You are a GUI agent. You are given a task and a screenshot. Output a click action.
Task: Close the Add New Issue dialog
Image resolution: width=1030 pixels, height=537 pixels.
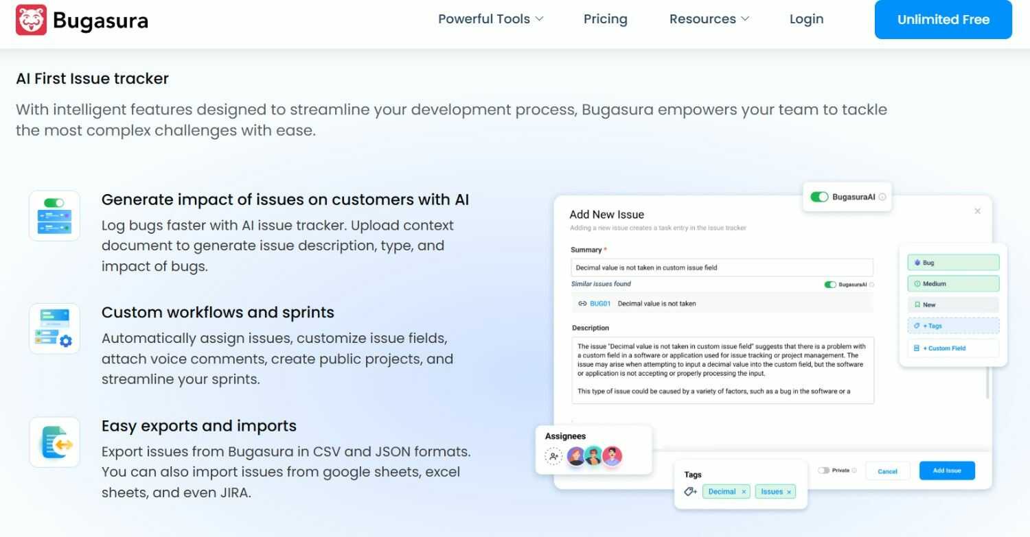pos(978,211)
